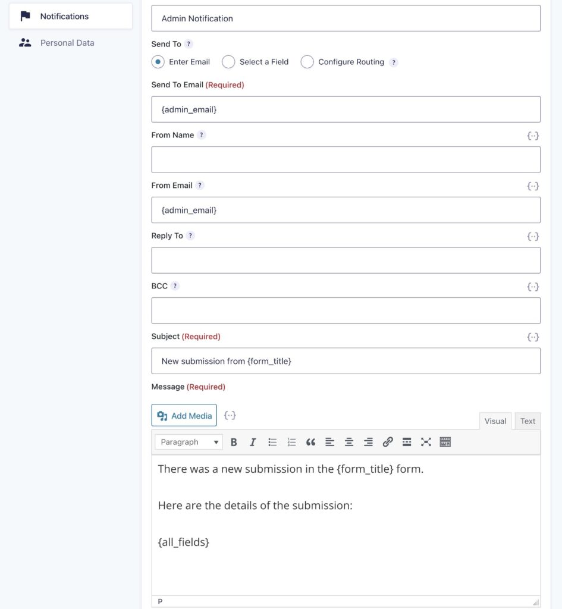The width and height of the screenshot is (562, 609).
Task: Switch to the Text editor tab
Action: [x=528, y=421]
